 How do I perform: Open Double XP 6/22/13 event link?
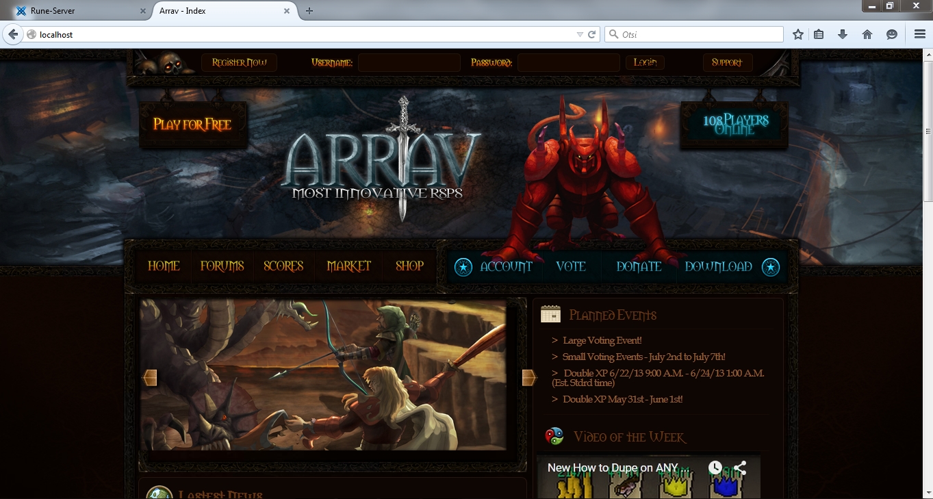(x=658, y=378)
